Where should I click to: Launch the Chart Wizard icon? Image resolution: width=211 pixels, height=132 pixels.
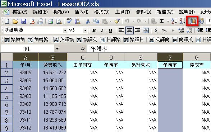pyautogui.click(x=192, y=21)
